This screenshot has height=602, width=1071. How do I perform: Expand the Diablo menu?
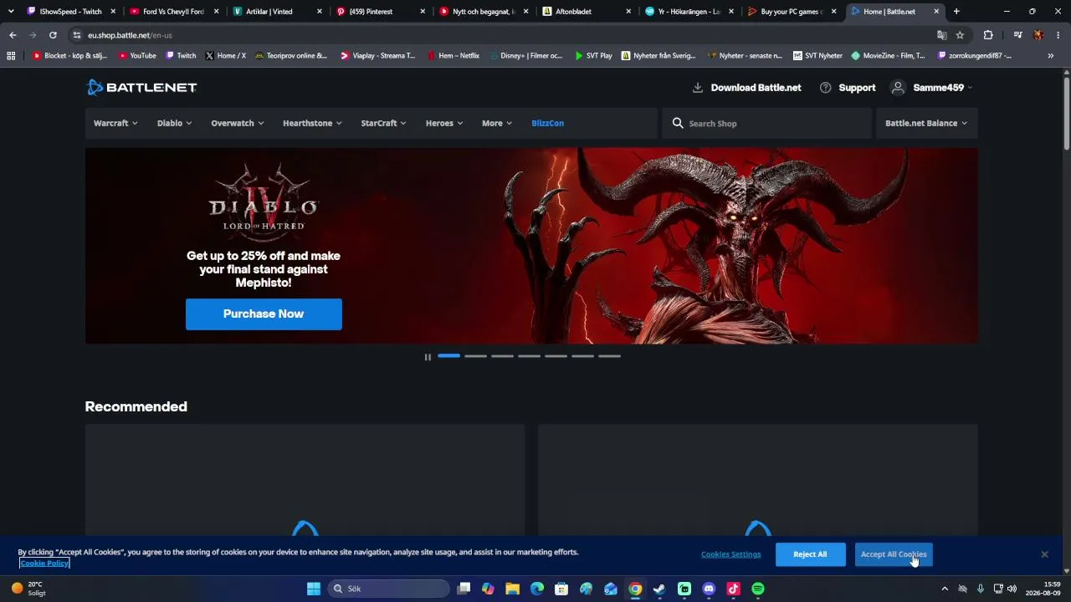click(x=175, y=123)
